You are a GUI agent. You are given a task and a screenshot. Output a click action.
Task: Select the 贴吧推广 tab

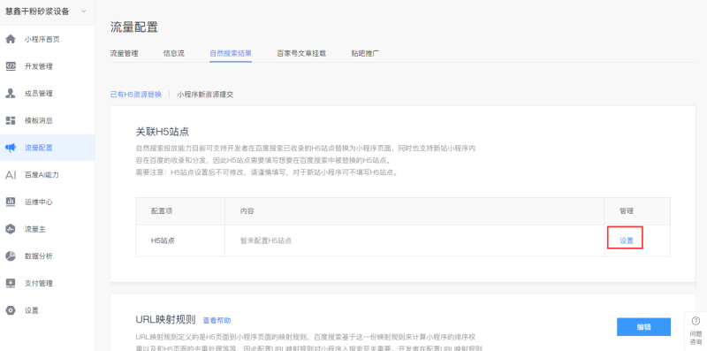pyautogui.click(x=365, y=53)
